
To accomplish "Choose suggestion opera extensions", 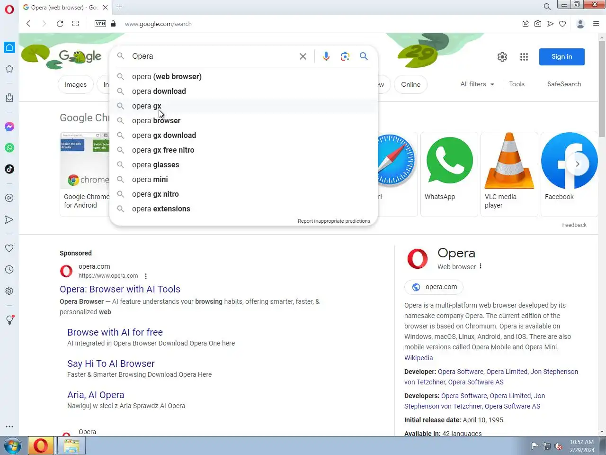I will click(243, 209).
